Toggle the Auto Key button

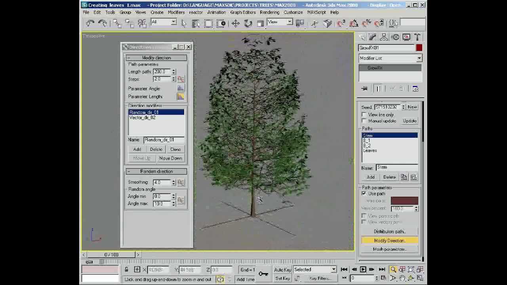[282, 270]
